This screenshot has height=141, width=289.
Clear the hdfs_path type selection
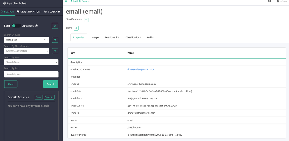(45, 40)
